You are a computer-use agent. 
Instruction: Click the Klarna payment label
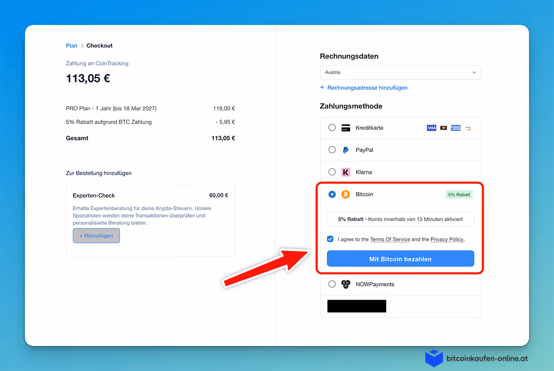[364, 172]
